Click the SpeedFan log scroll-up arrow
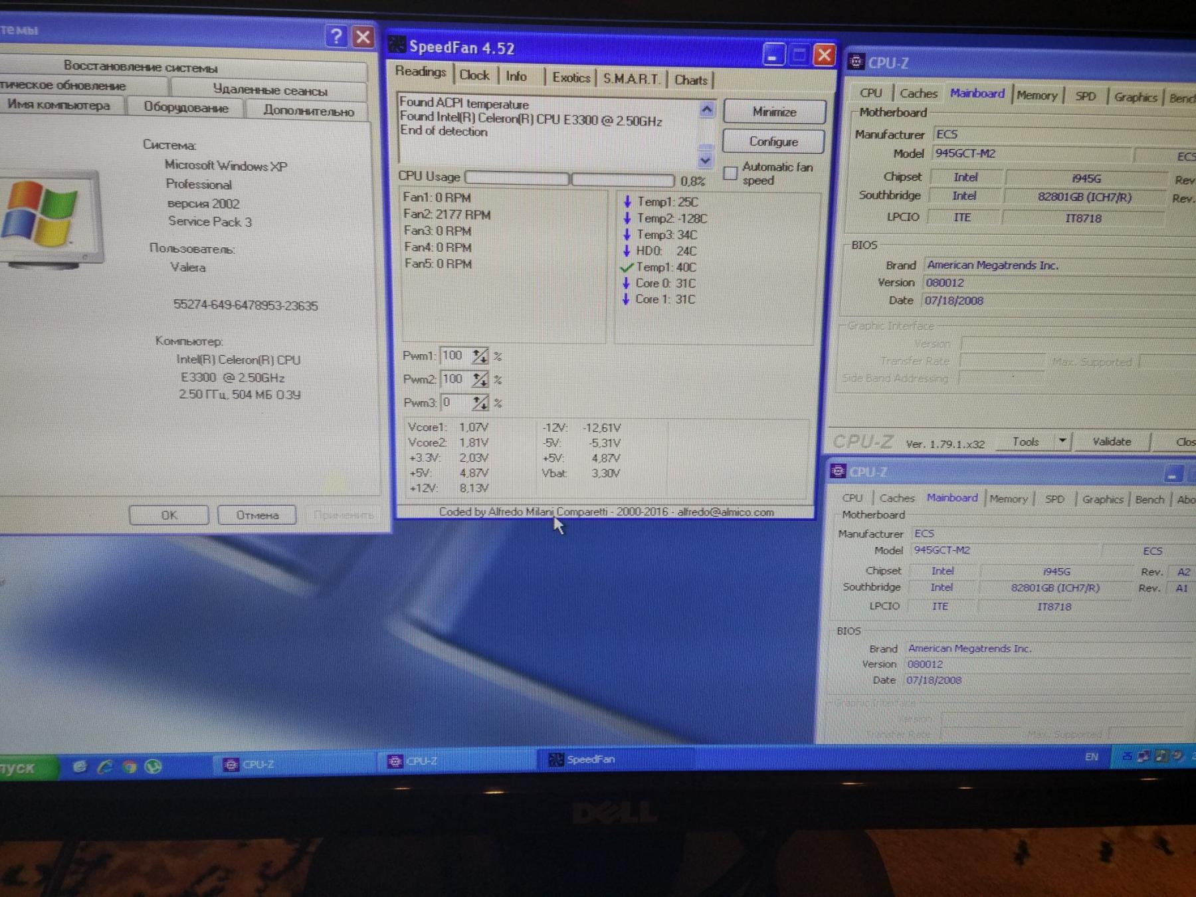1196x897 pixels. tap(706, 110)
